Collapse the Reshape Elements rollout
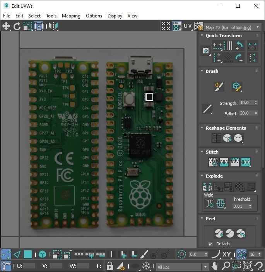 pyautogui.click(x=202, y=128)
